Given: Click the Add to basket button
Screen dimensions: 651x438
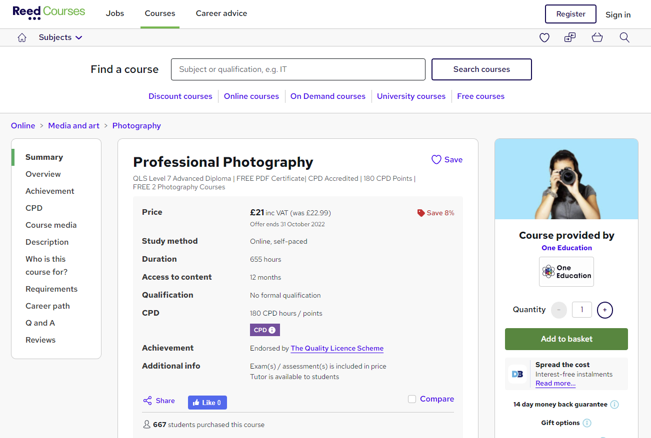Looking at the screenshot, I should tap(566, 339).
